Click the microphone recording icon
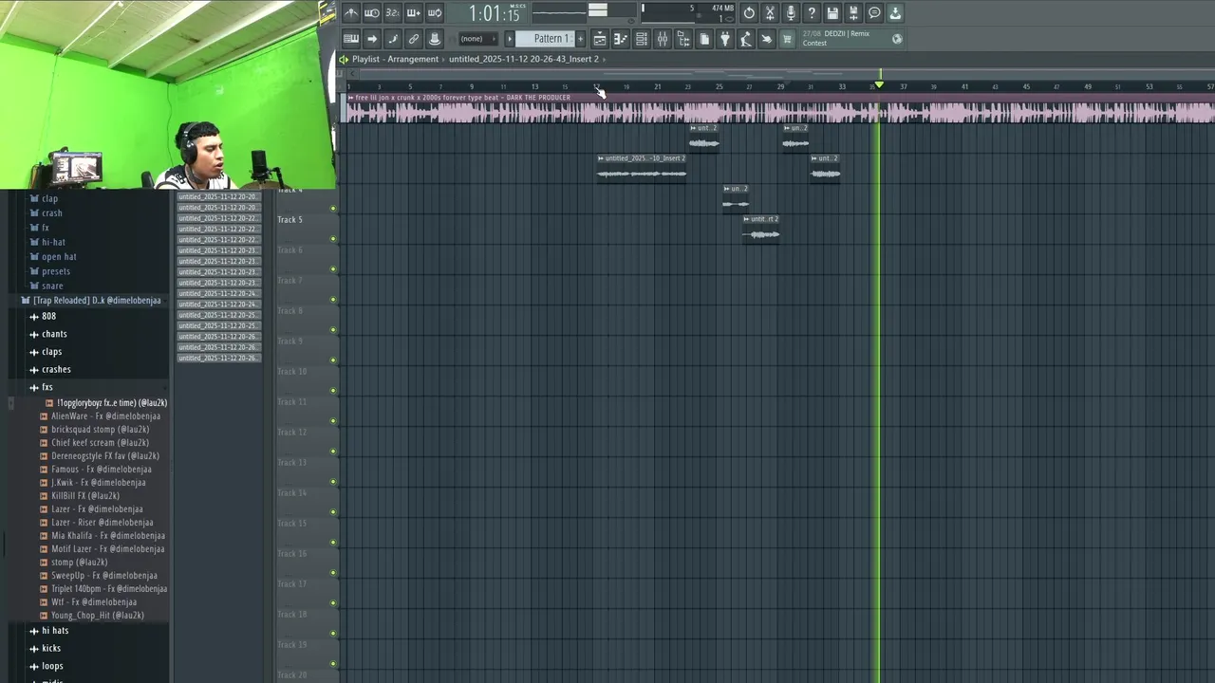Image resolution: width=1215 pixels, height=683 pixels. click(x=791, y=12)
